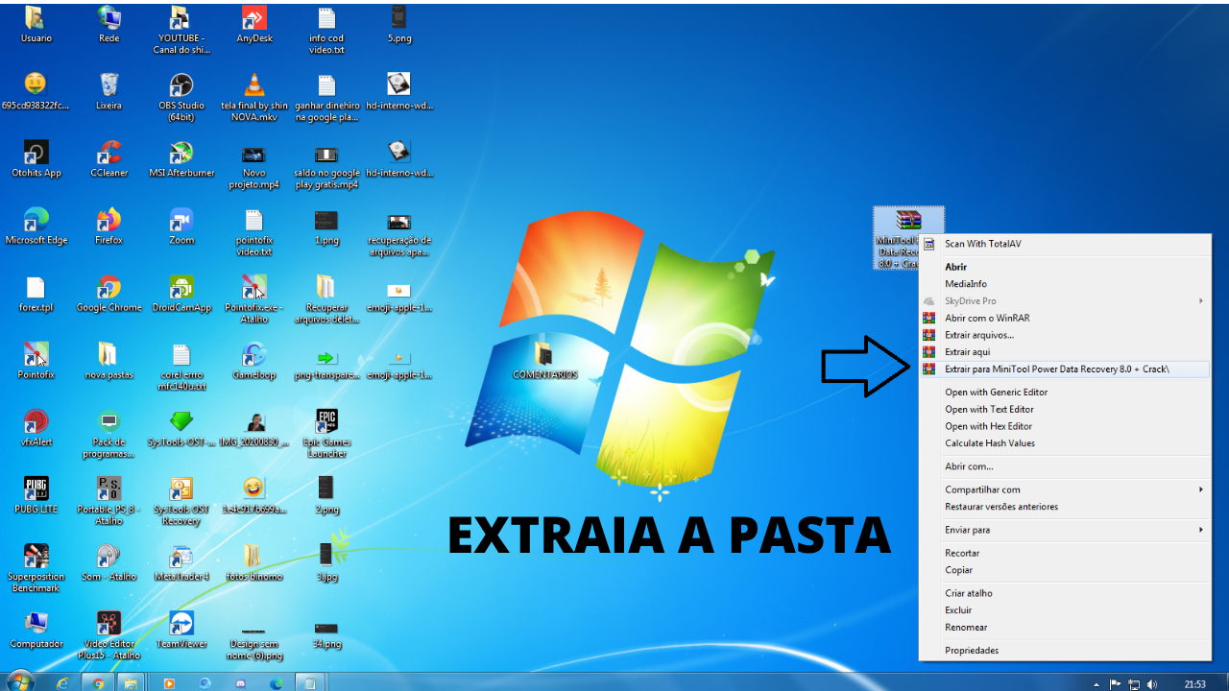
Task: Open OBS Studio (64bit) desktop icon
Action: pos(181,98)
